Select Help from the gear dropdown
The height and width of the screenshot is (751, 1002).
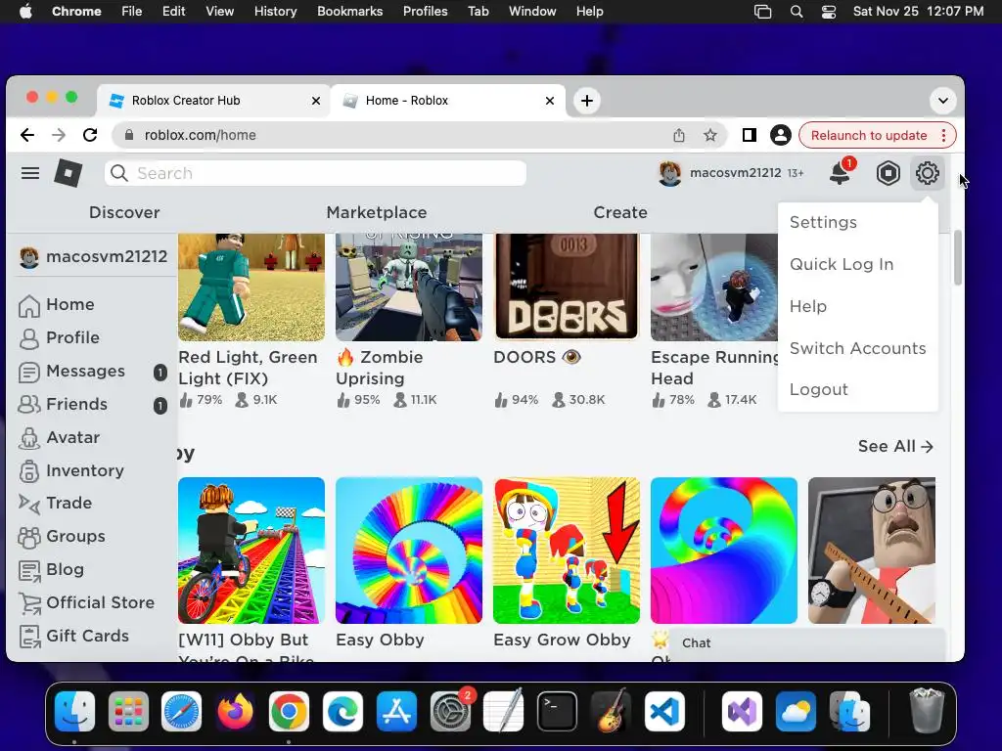(x=807, y=306)
